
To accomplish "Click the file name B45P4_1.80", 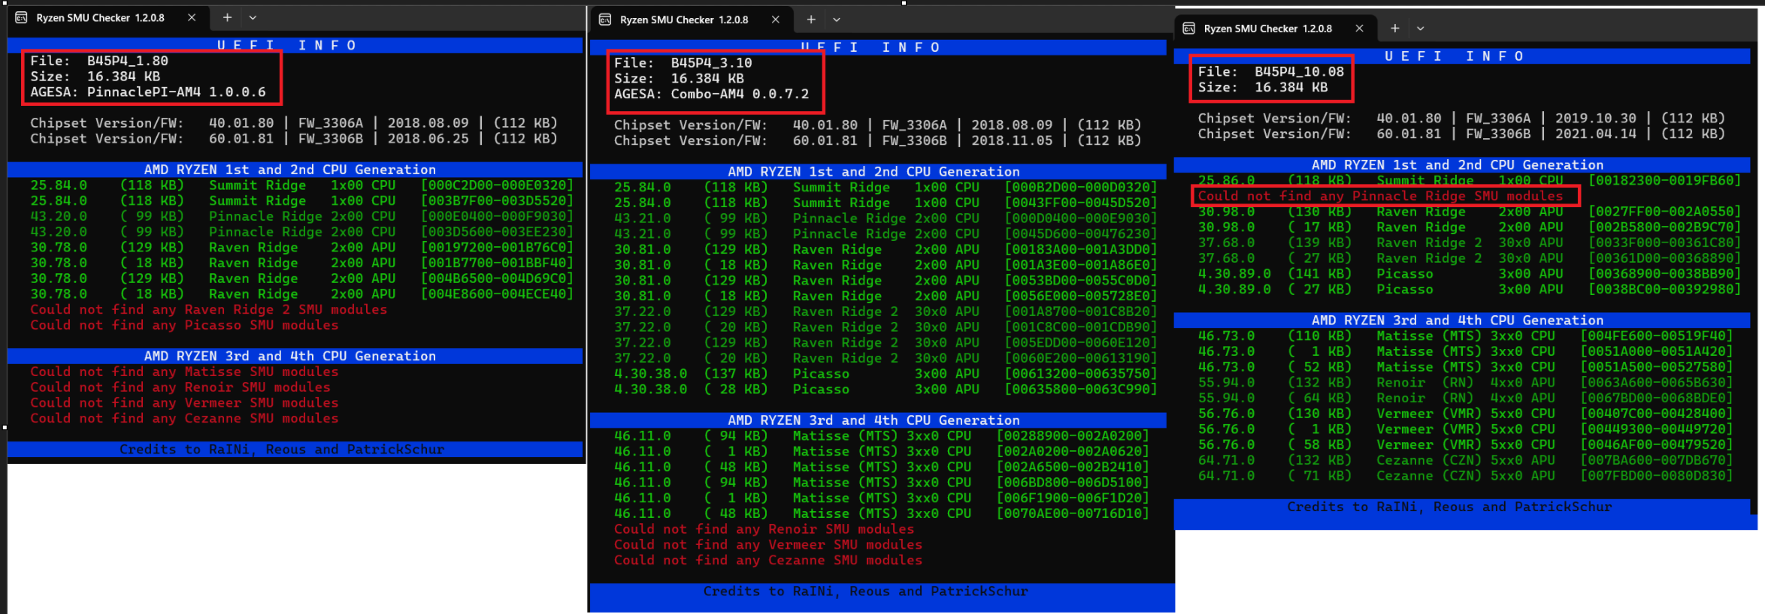I will 128,61.
